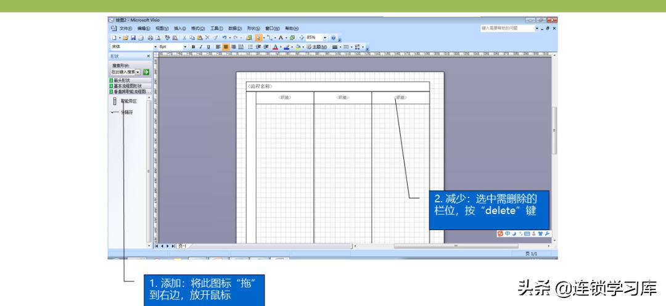Click the red Font Color A swatch
The height and width of the screenshot is (306, 666).
coord(275,47)
